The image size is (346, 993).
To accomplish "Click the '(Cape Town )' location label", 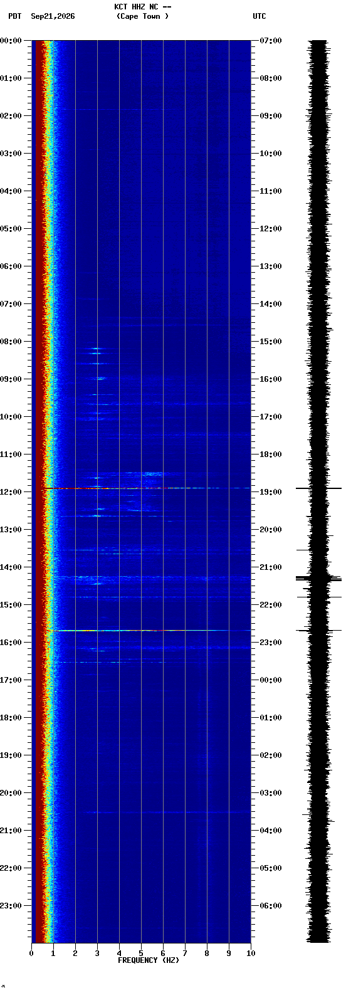I will click(142, 16).
